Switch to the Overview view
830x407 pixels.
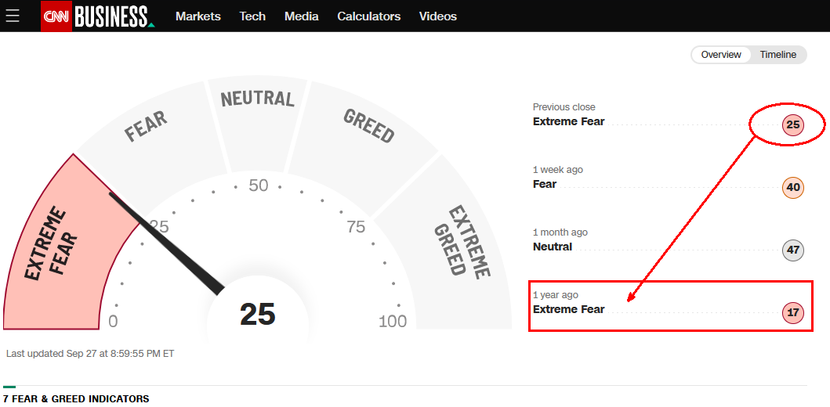click(721, 55)
